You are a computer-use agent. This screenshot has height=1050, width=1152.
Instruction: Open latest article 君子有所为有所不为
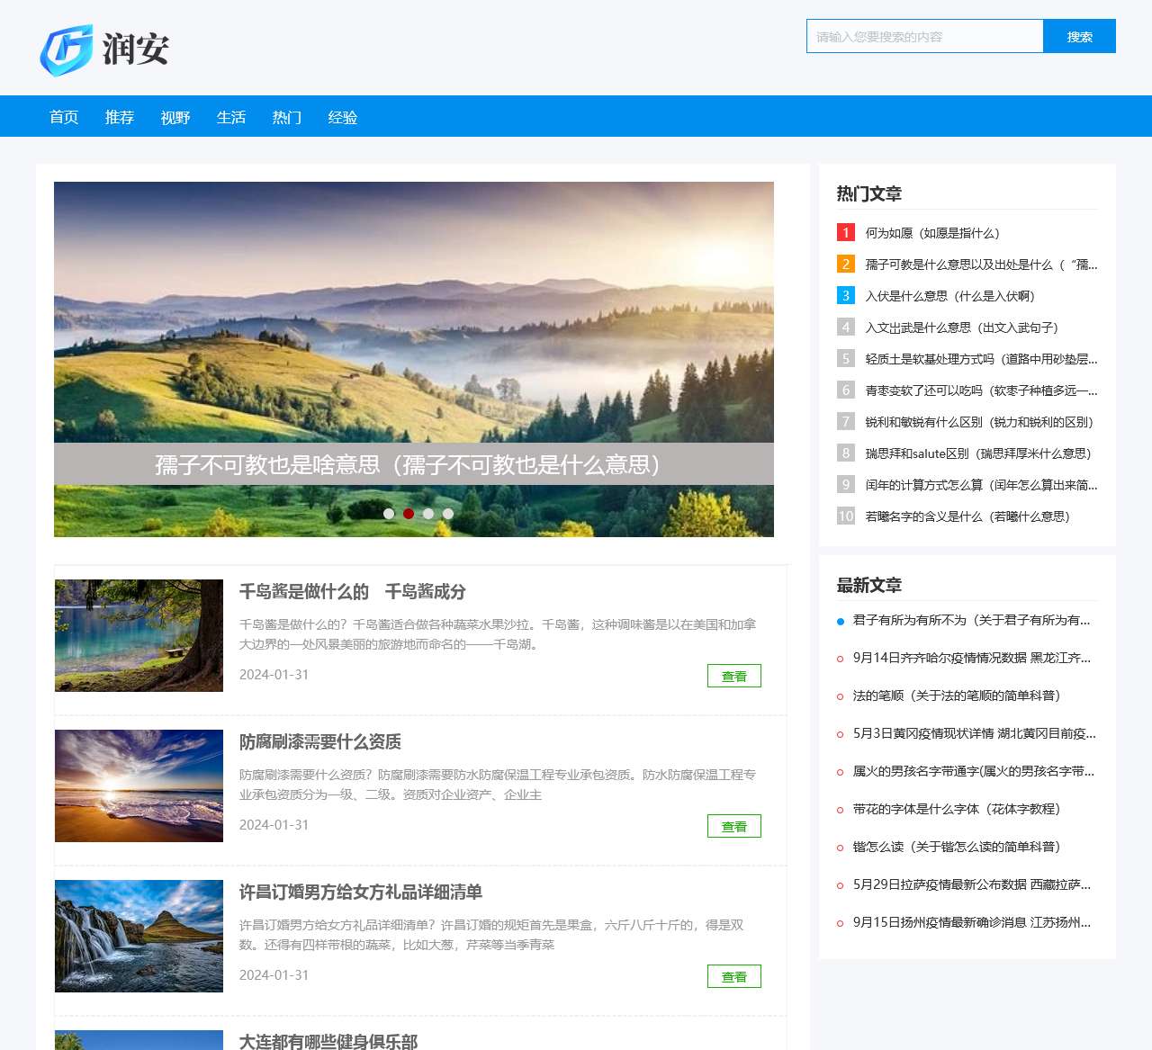[972, 620]
